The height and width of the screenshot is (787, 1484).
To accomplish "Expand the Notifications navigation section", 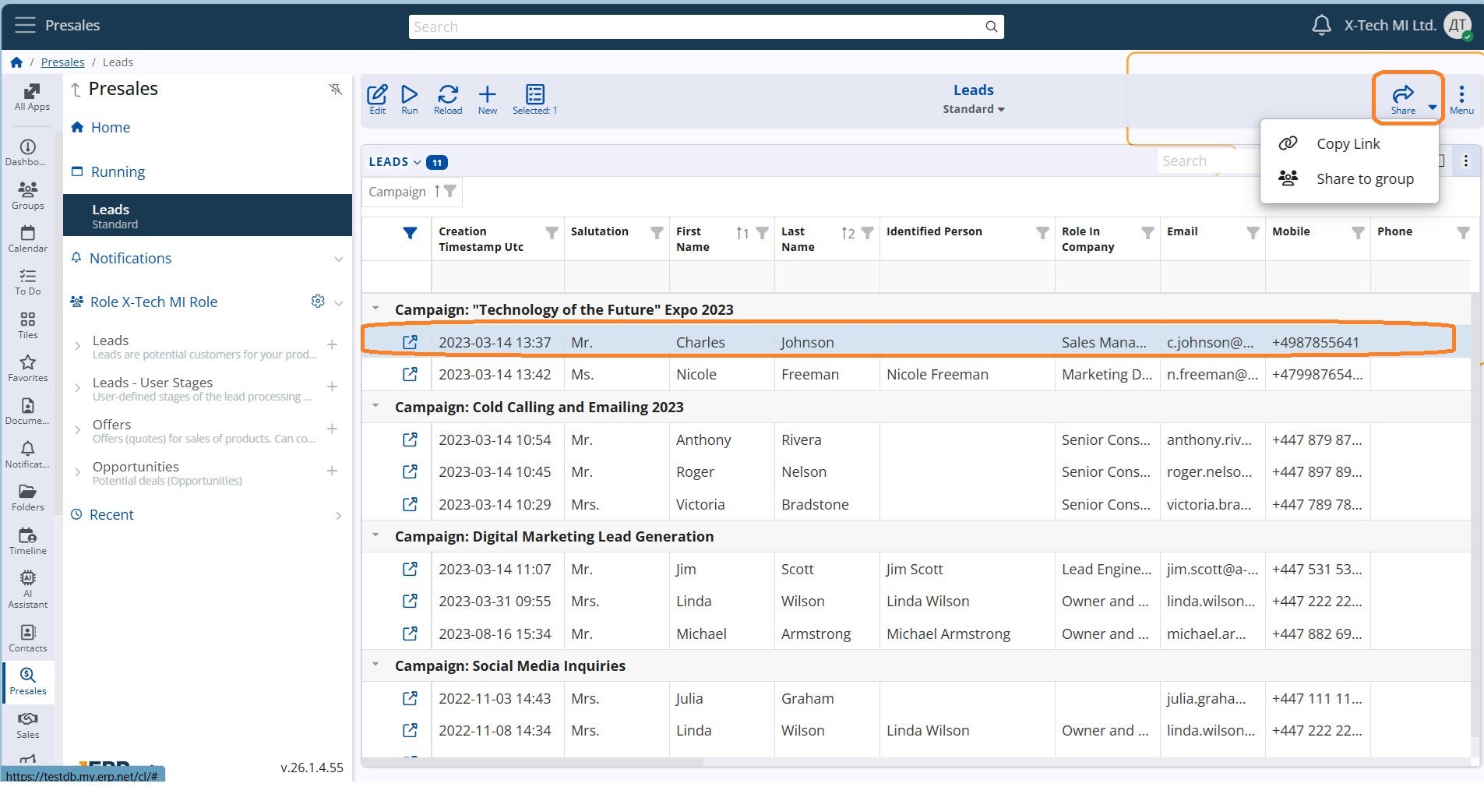I will [x=339, y=259].
